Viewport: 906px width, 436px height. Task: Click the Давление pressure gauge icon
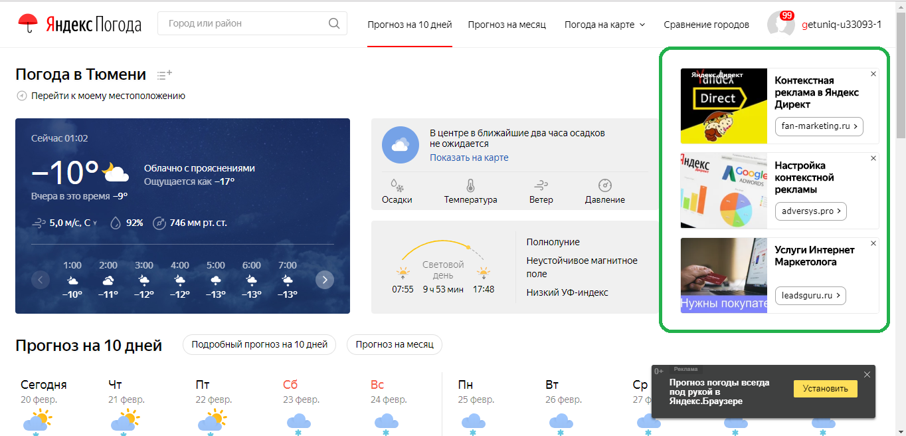(x=604, y=185)
